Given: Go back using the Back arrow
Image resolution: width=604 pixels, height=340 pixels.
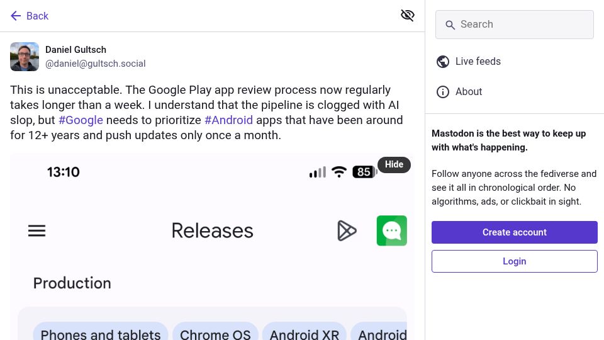Looking at the screenshot, I should click(30, 16).
